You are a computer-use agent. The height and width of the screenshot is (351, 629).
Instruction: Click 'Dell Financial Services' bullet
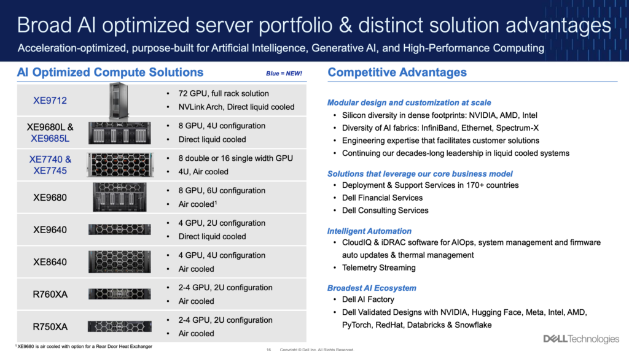point(382,198)
